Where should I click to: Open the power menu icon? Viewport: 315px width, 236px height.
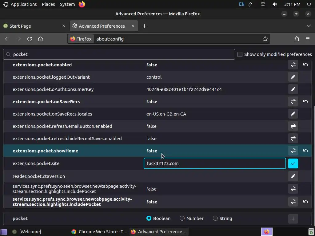[309, 4]
